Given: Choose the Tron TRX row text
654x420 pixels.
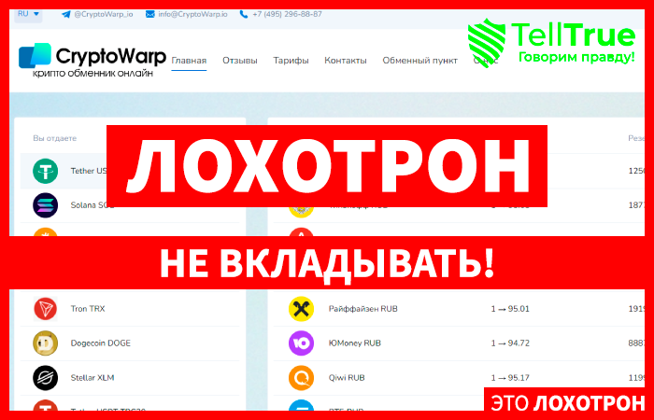Looking at the screenshot, I should (x=88, y=309).
